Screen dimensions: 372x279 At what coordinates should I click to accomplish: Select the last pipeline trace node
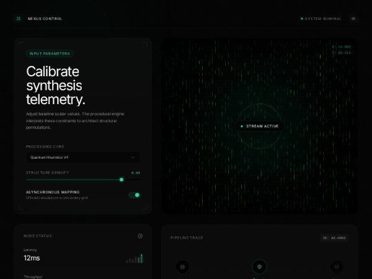(x=336, y=267)
